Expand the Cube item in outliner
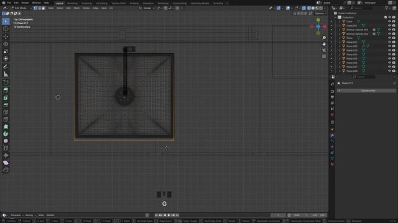This screenshot has width=398, height=223. [340, 22]
